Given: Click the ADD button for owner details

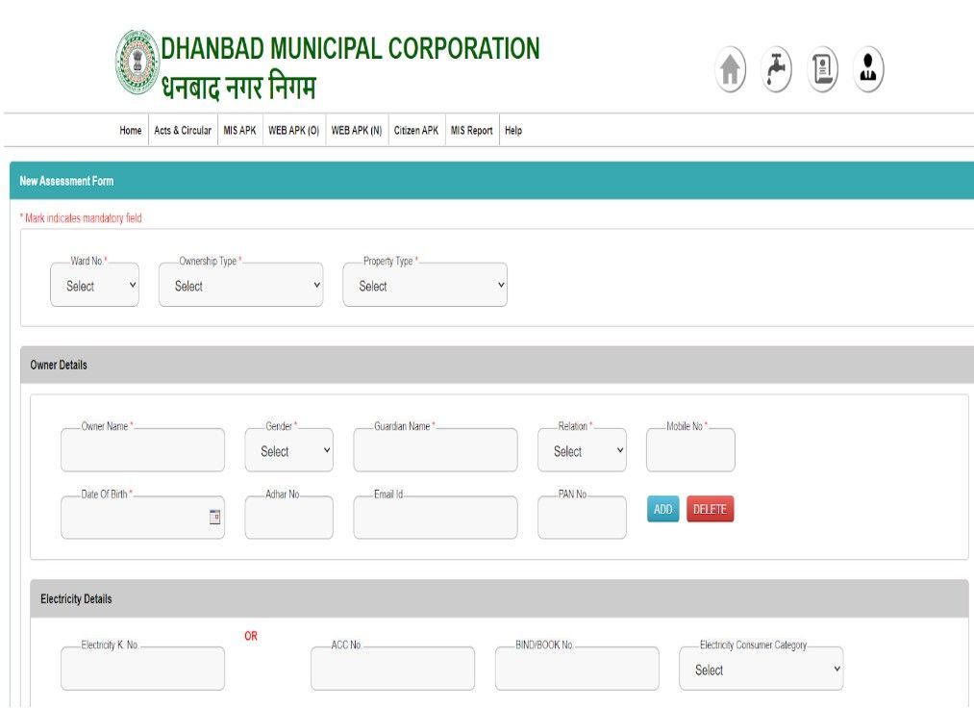Looking at the screenshot, I should (662, 509).
